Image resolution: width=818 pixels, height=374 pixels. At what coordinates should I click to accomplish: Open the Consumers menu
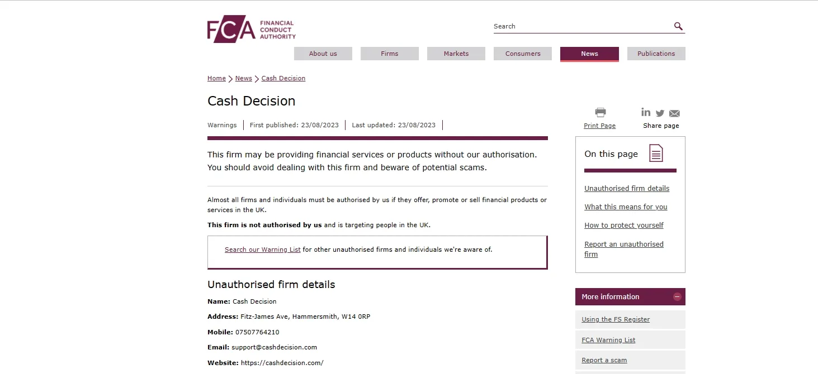(x=523, y=54)
